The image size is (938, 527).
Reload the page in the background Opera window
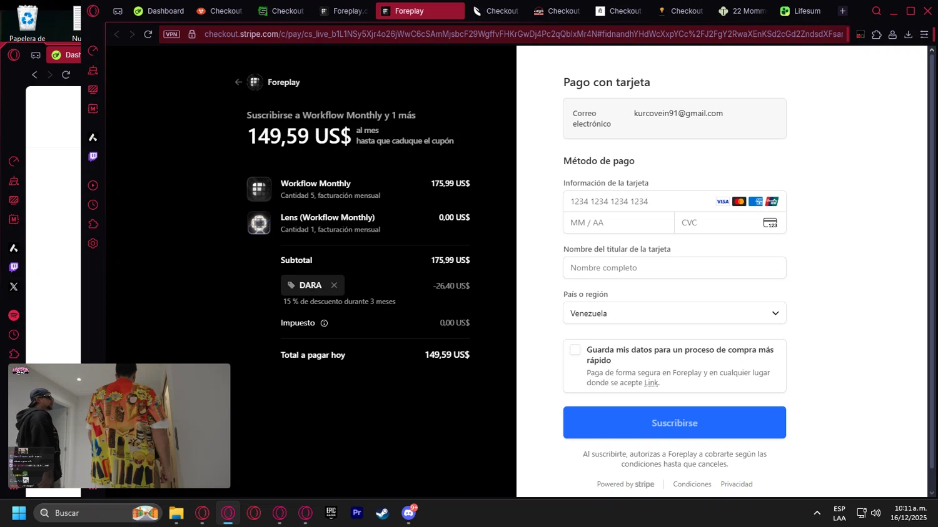(x=66, y=74)
